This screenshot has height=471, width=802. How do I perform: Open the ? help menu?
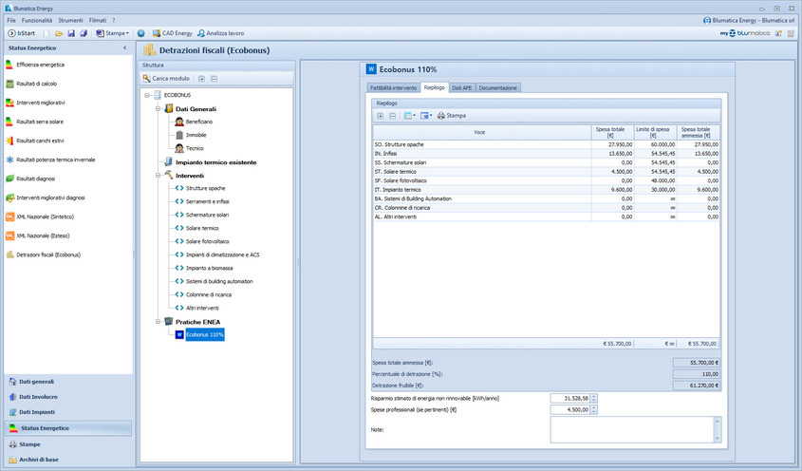tap(114, 21)
